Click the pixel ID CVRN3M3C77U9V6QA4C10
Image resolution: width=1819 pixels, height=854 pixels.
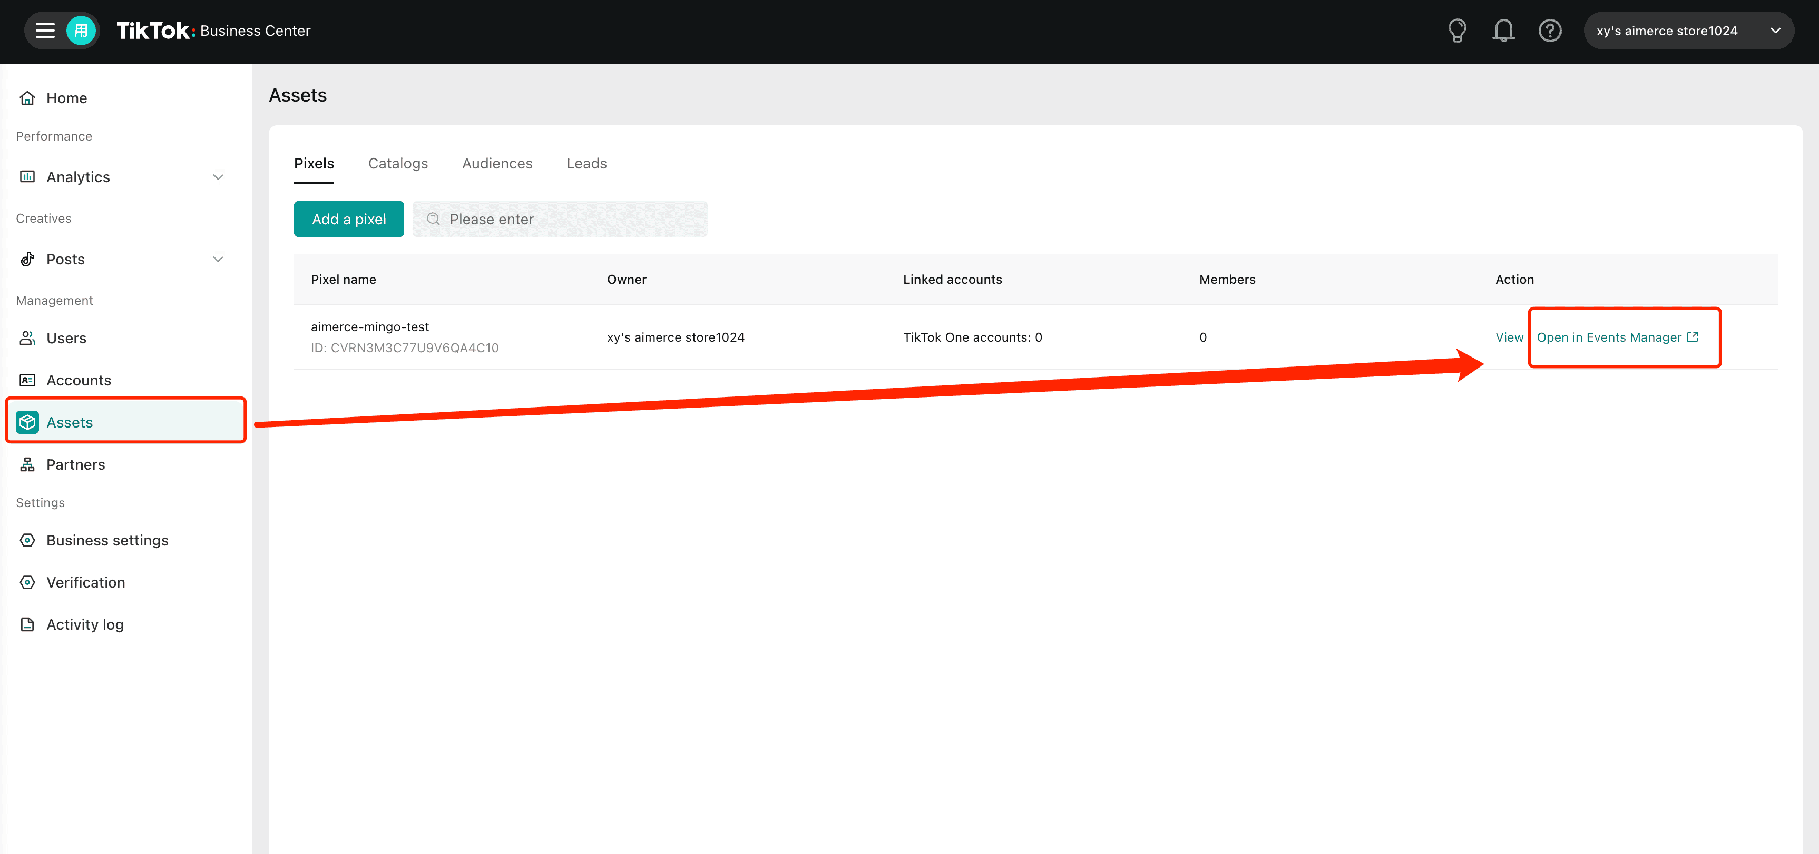pyautogui.click(x=405, y=348)
